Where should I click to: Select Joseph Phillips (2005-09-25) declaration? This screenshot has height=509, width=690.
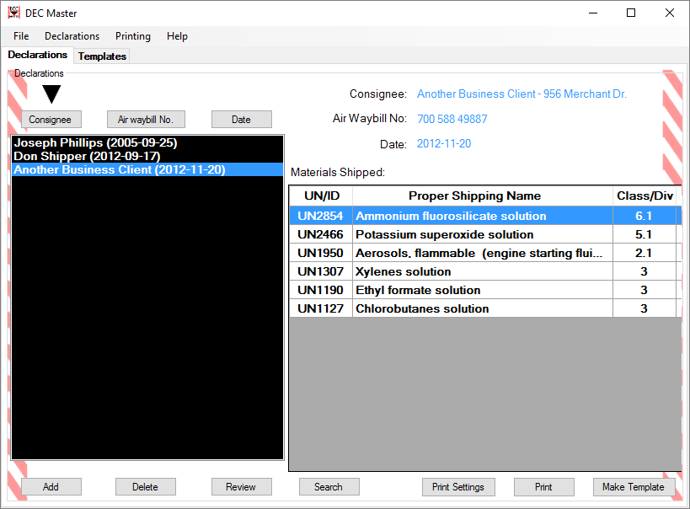tap(147, 142)
